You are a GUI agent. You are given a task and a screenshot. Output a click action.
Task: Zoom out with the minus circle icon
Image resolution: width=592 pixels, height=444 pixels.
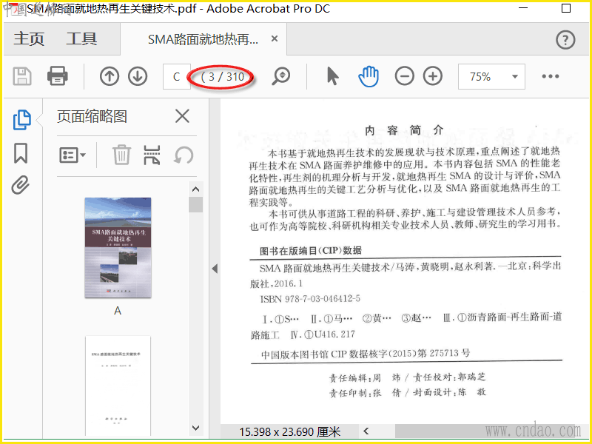coord(404,76)
